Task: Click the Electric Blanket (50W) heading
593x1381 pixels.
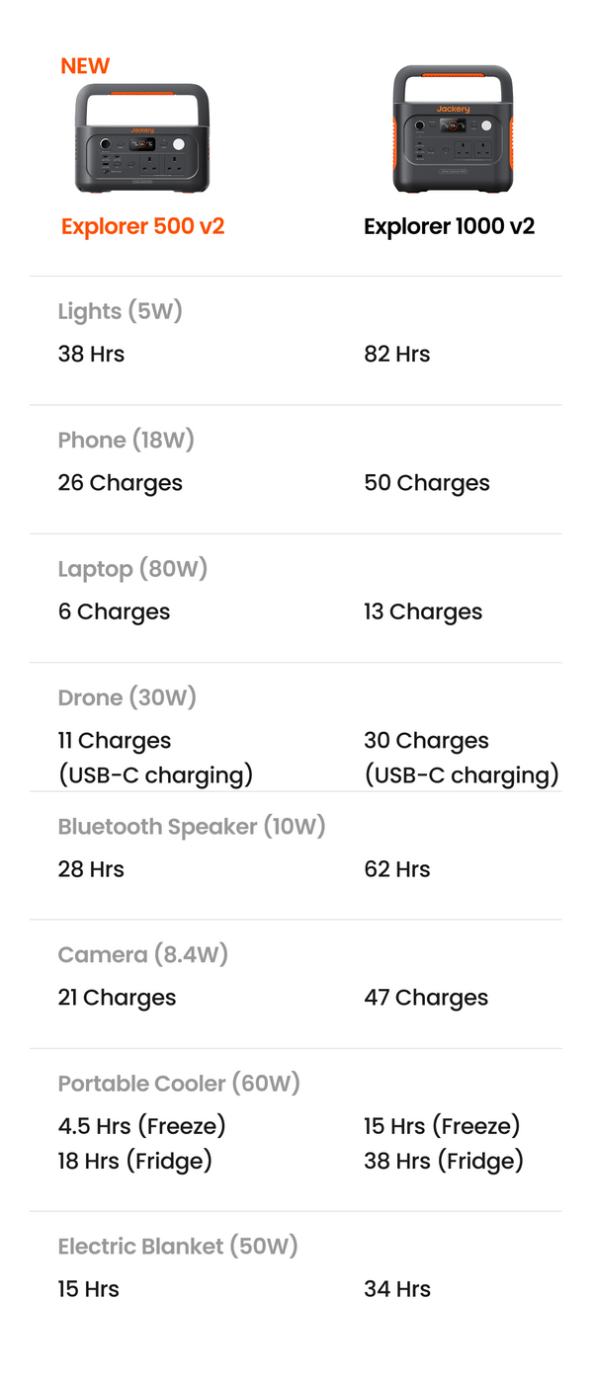Action: click(x=178, y=1246)
